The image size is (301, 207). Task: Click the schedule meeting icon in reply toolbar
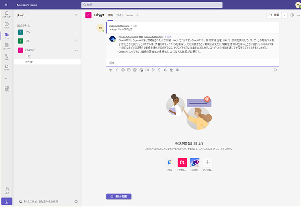click(141, 70)
